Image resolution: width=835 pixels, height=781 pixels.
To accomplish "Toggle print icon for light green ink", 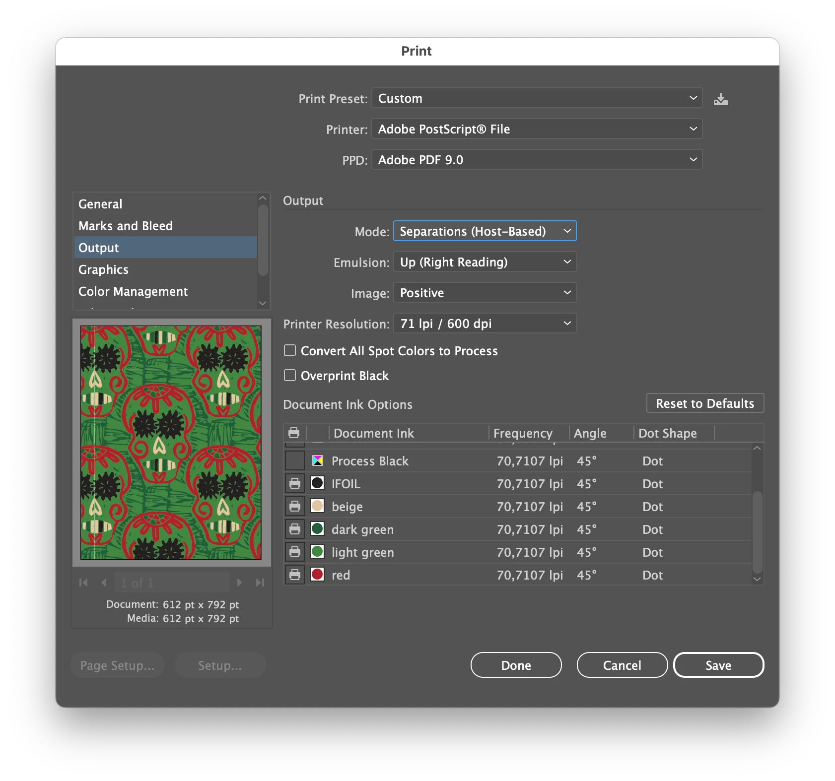I will coord(295,552).
